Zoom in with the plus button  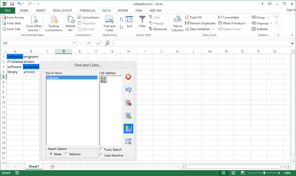coord(279,173)
